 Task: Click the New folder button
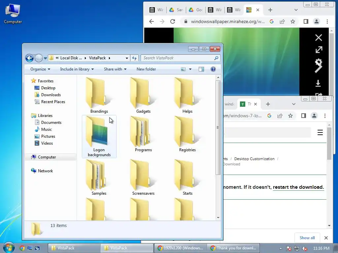tap(146, 69)
